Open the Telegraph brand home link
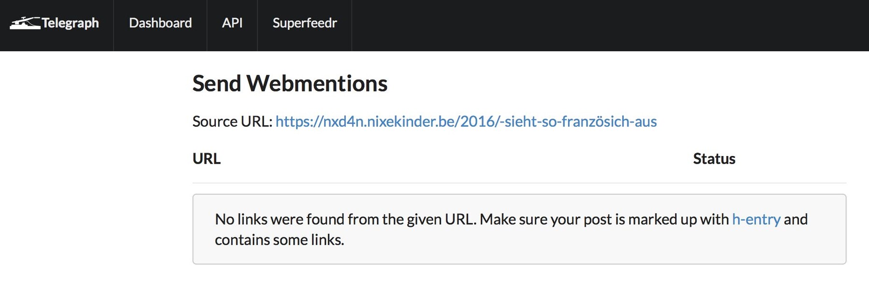This screenshot has width=869, height=299. (x=55, y=23)
